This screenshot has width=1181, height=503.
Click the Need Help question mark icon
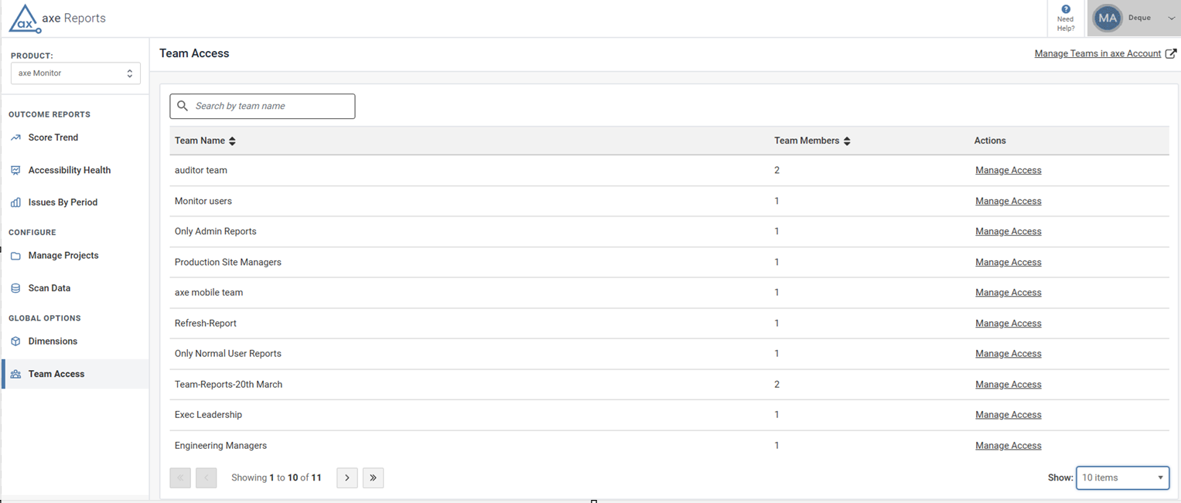(x=1066, y=9)
